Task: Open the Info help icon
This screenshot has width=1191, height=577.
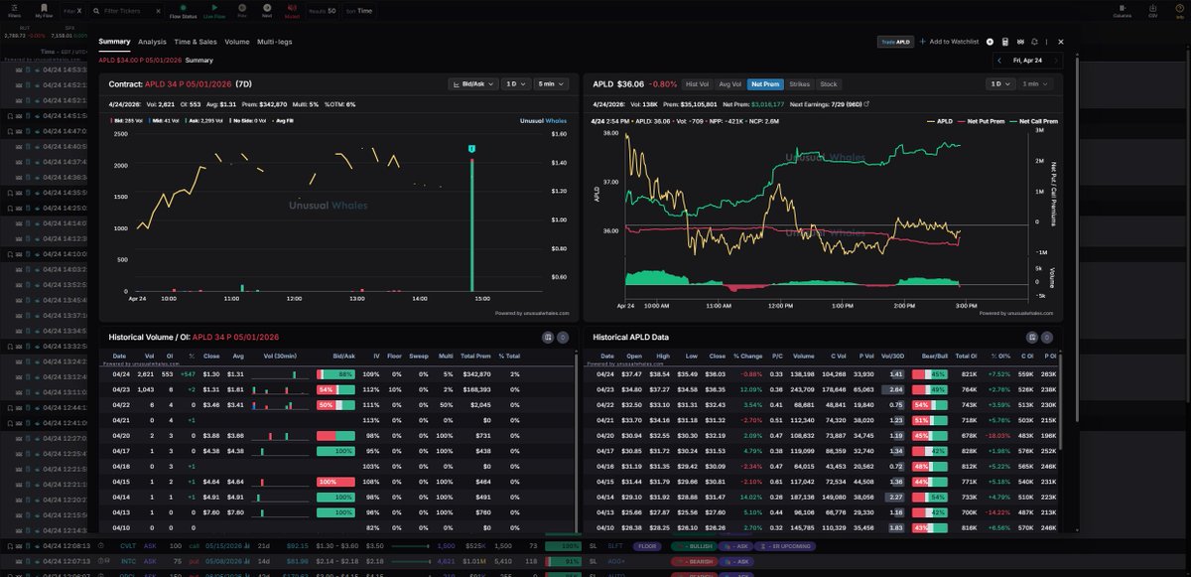Action: (x=1179, y=11)
